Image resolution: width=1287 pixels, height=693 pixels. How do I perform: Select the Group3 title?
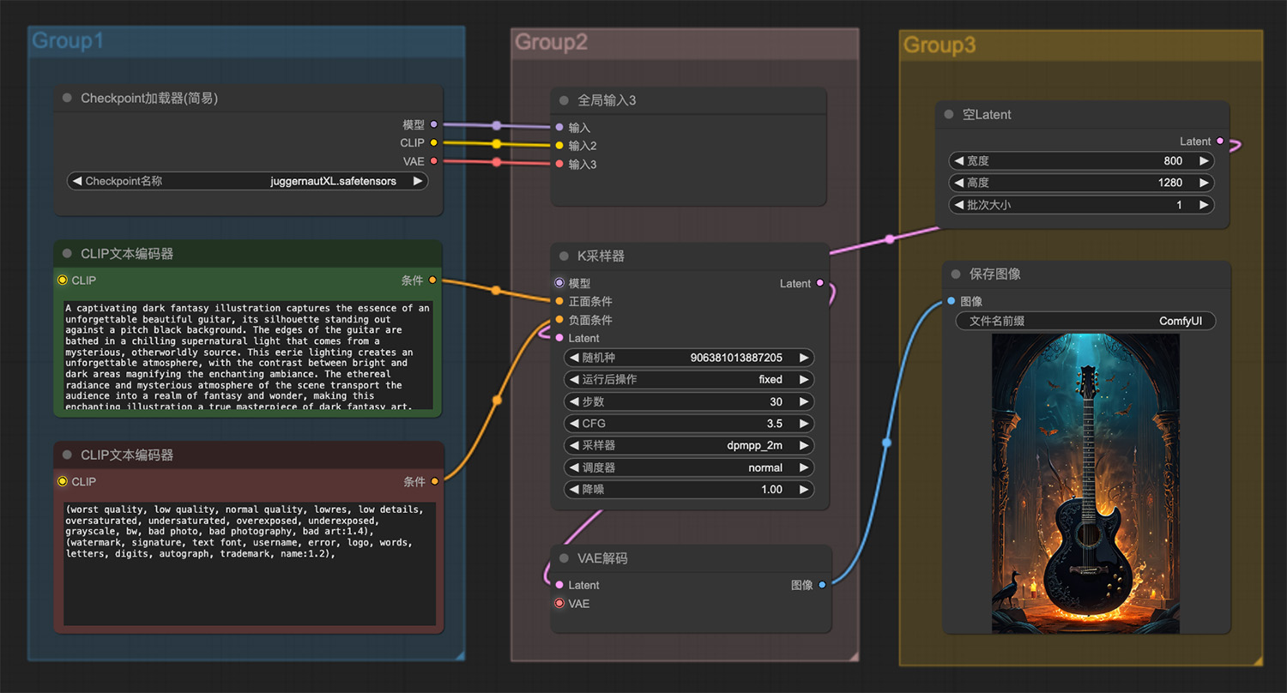[x=940, y=45]
